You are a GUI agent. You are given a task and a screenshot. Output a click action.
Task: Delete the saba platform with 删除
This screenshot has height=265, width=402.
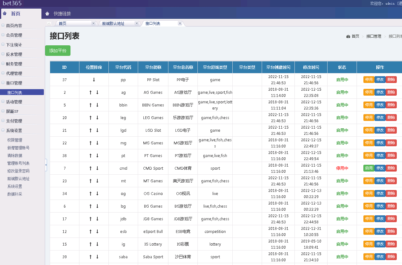tap(391, 257)
